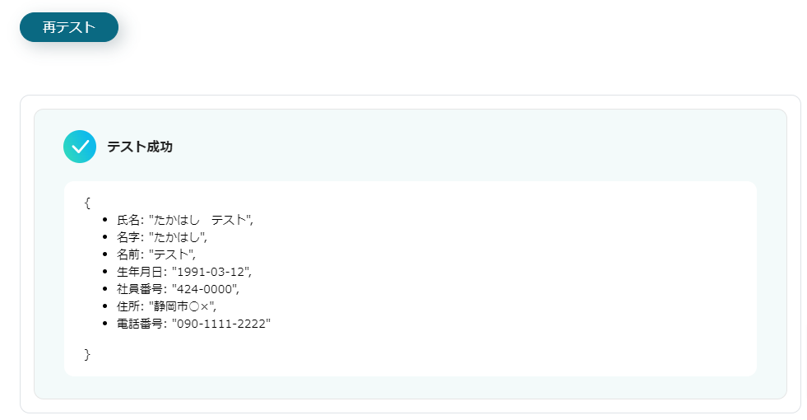This screenshot has height=420, width=807.
Task: Click the bullet before 社員番号
Action: (x=105, y=289)
